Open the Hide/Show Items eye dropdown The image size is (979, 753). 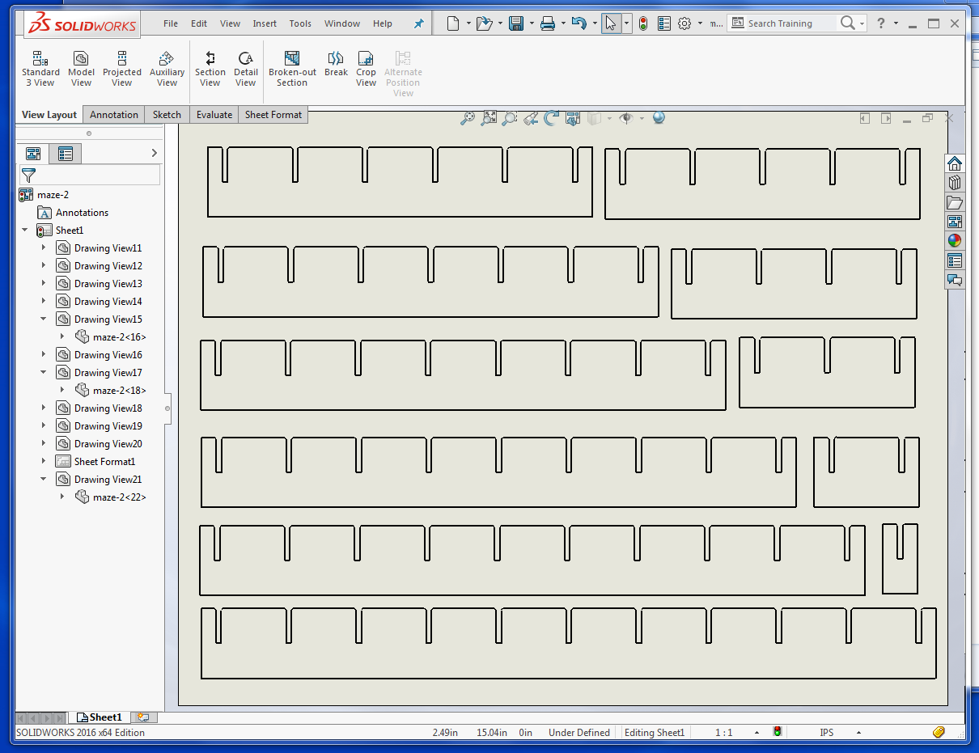click(x=642, y=118)
